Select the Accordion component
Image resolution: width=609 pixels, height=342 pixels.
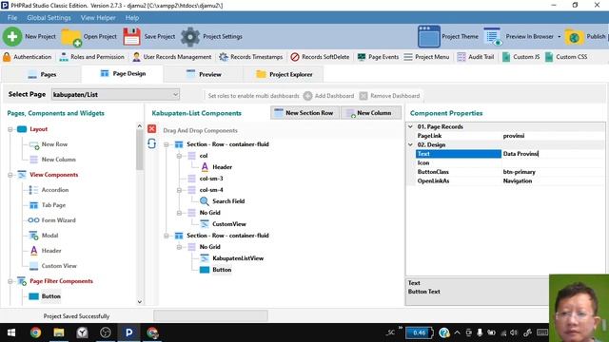55,190
